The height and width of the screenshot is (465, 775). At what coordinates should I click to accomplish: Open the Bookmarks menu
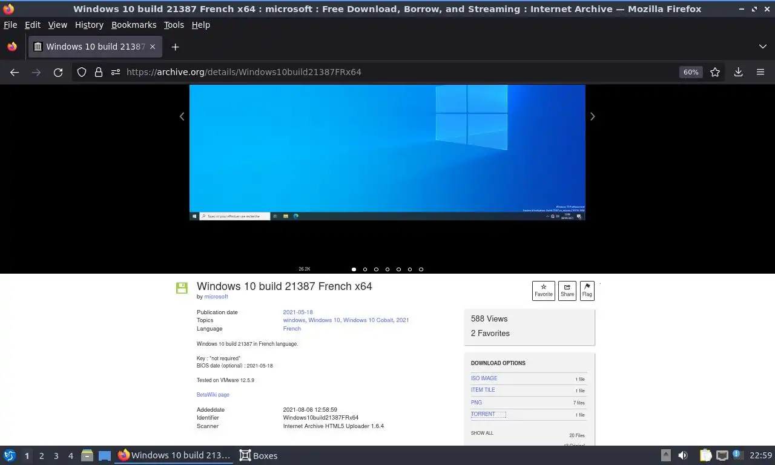pyautogui.click(x=134, y=25)
